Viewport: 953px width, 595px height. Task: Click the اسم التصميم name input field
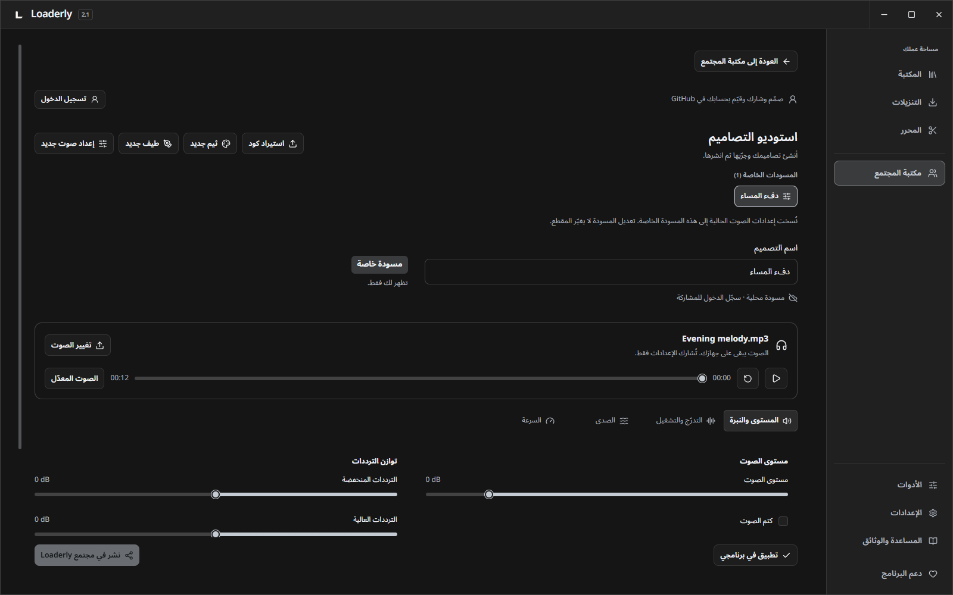(x=611, y=272)
